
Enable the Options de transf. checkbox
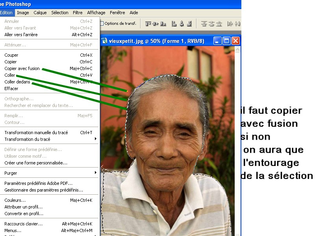click(x=102, y=24)
